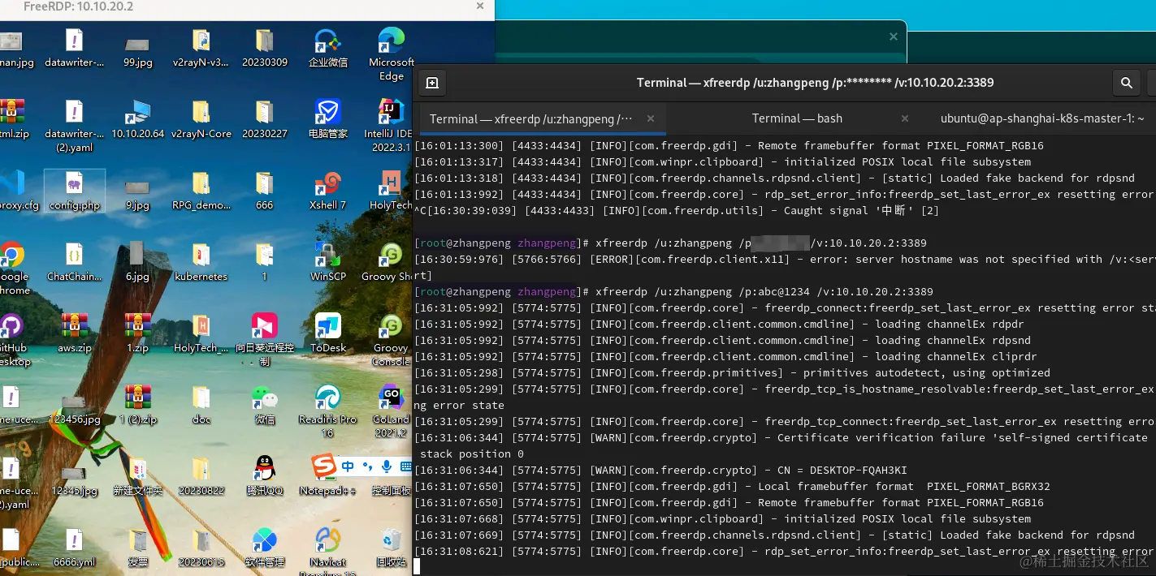
Task: Select the 回收站 recycle bin
Action: tap(391, 547)
